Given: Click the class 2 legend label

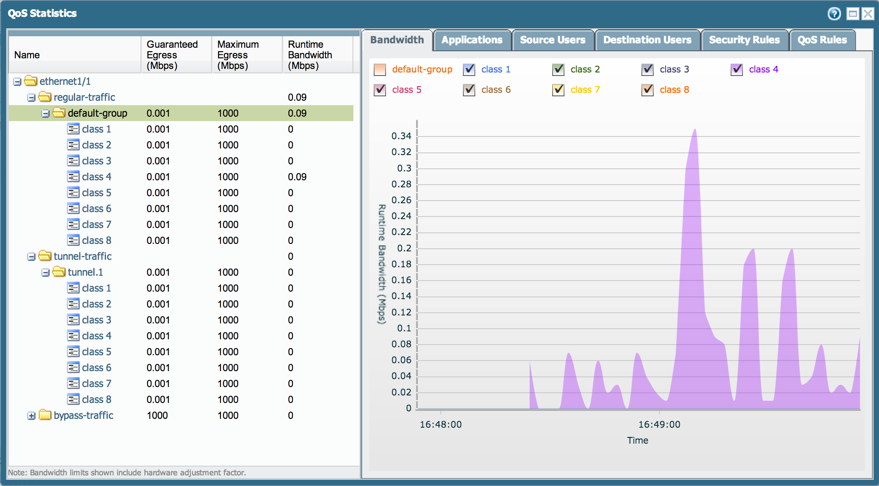Looking at the screenshot, I should [583, 69].
